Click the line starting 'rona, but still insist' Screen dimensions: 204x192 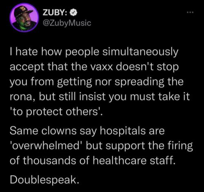click(x=100, y=97)
